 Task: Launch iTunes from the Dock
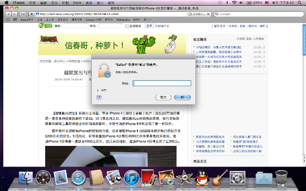click(131, 179)
